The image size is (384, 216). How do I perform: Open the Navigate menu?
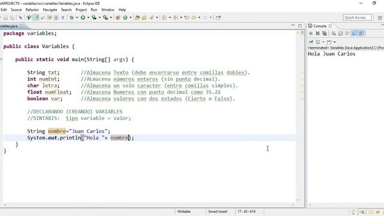(50, 10)
